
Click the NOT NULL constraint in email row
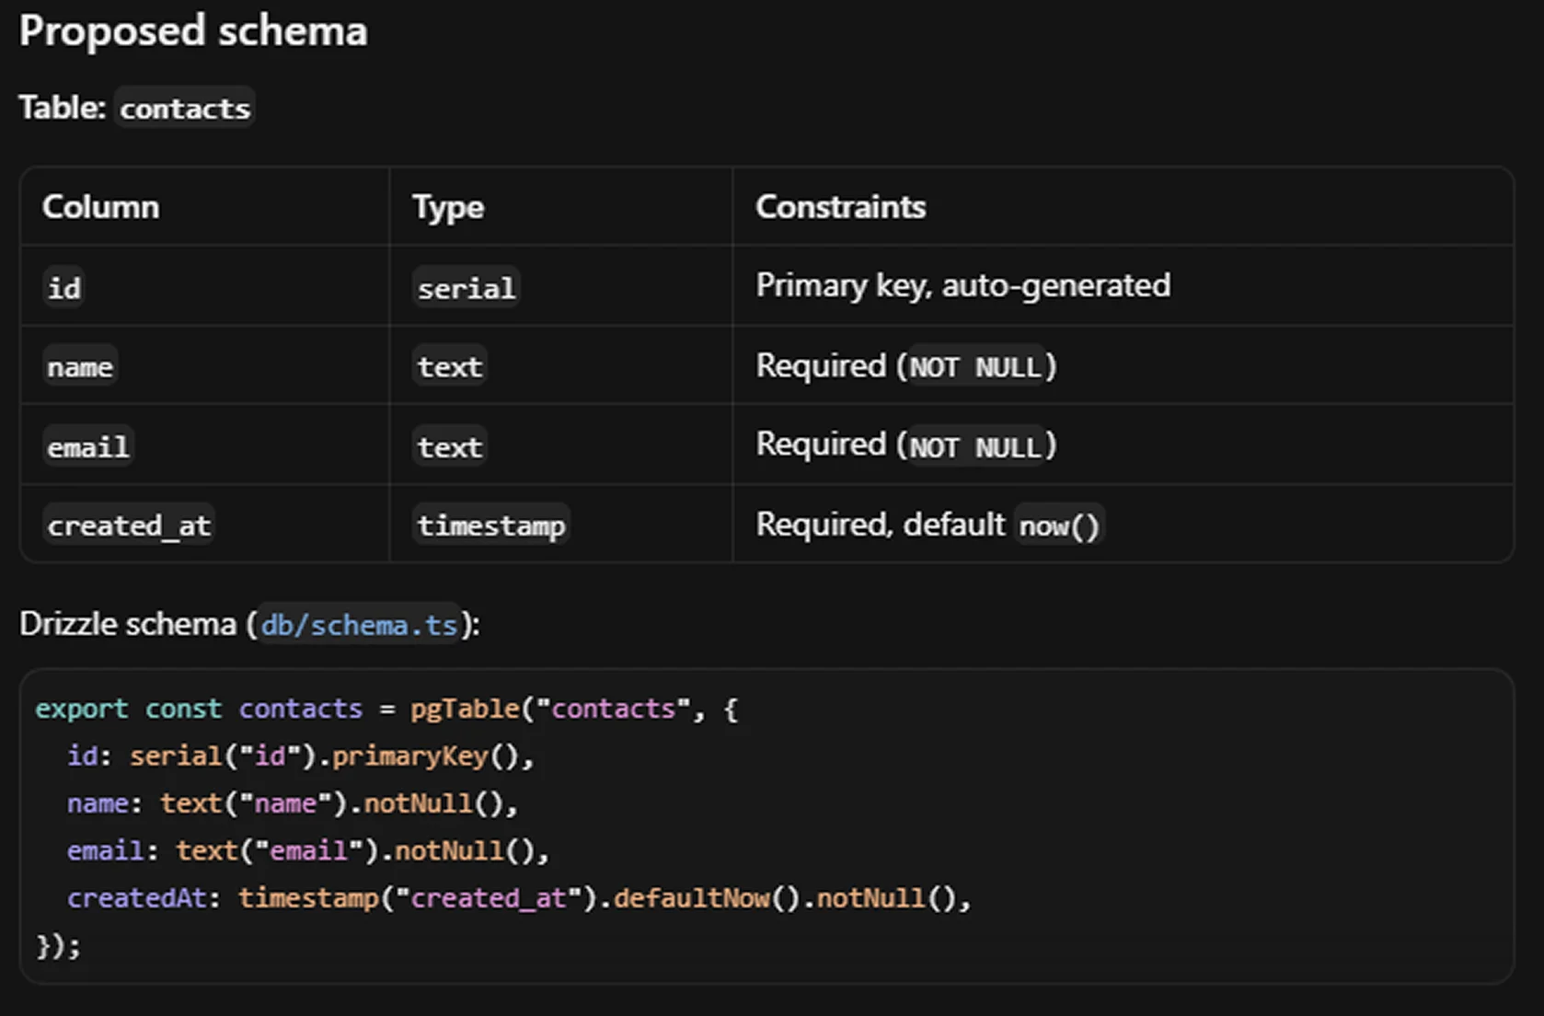point(975,447)
